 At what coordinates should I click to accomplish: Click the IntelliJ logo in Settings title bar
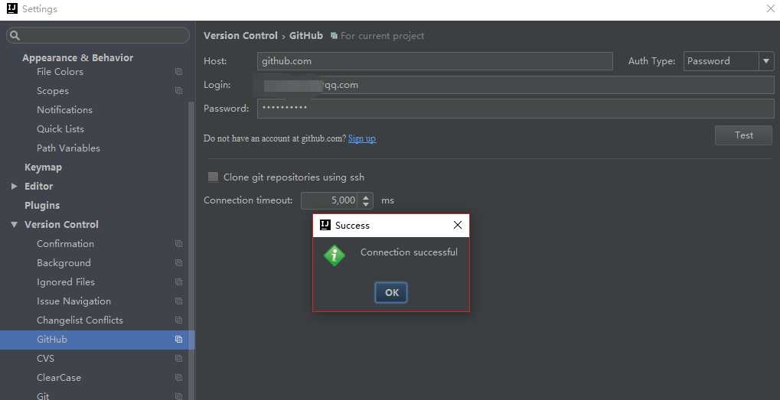(x=11, y=8)
